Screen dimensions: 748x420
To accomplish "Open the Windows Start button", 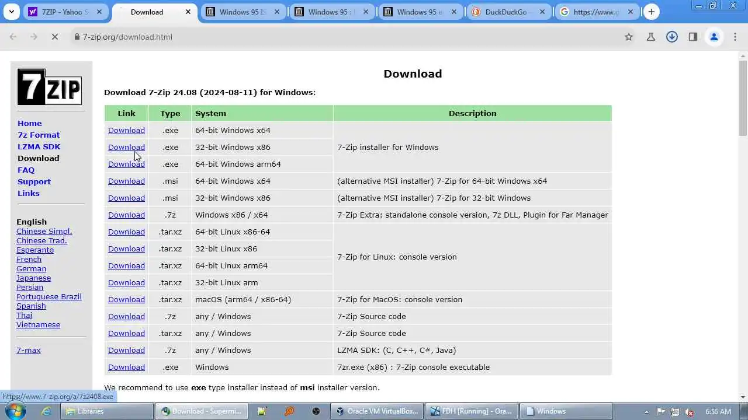I will (x=16, y=411).
